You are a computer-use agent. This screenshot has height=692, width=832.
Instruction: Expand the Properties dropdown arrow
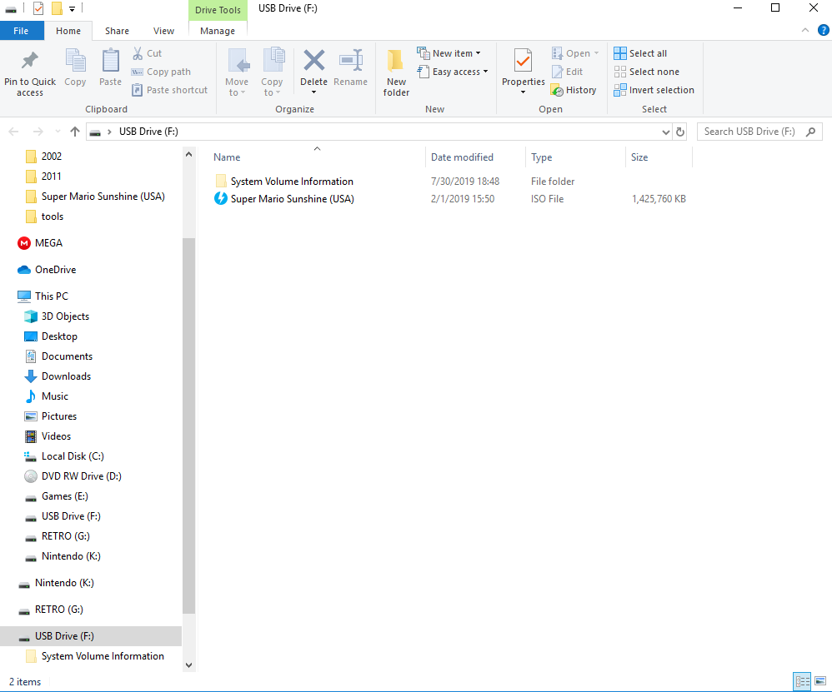coord(524,92)
